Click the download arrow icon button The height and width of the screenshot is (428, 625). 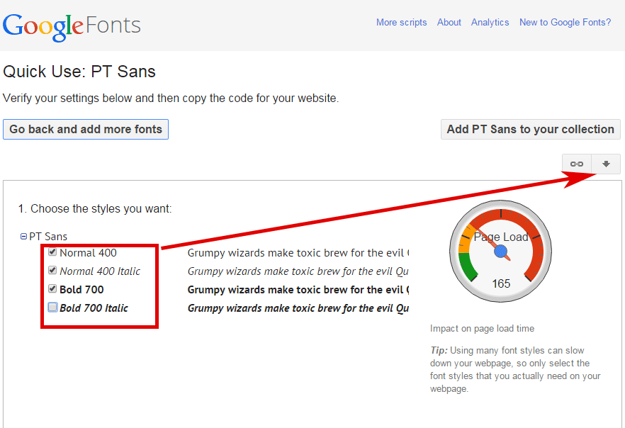point(606,164)
